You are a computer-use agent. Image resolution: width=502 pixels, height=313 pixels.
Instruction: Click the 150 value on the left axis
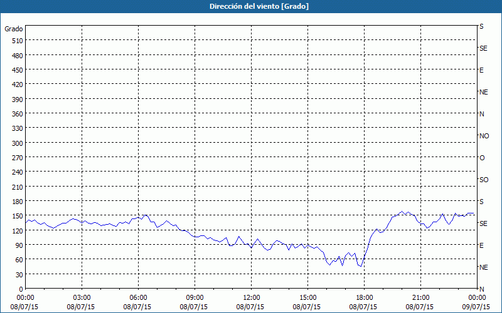[18, 216]
